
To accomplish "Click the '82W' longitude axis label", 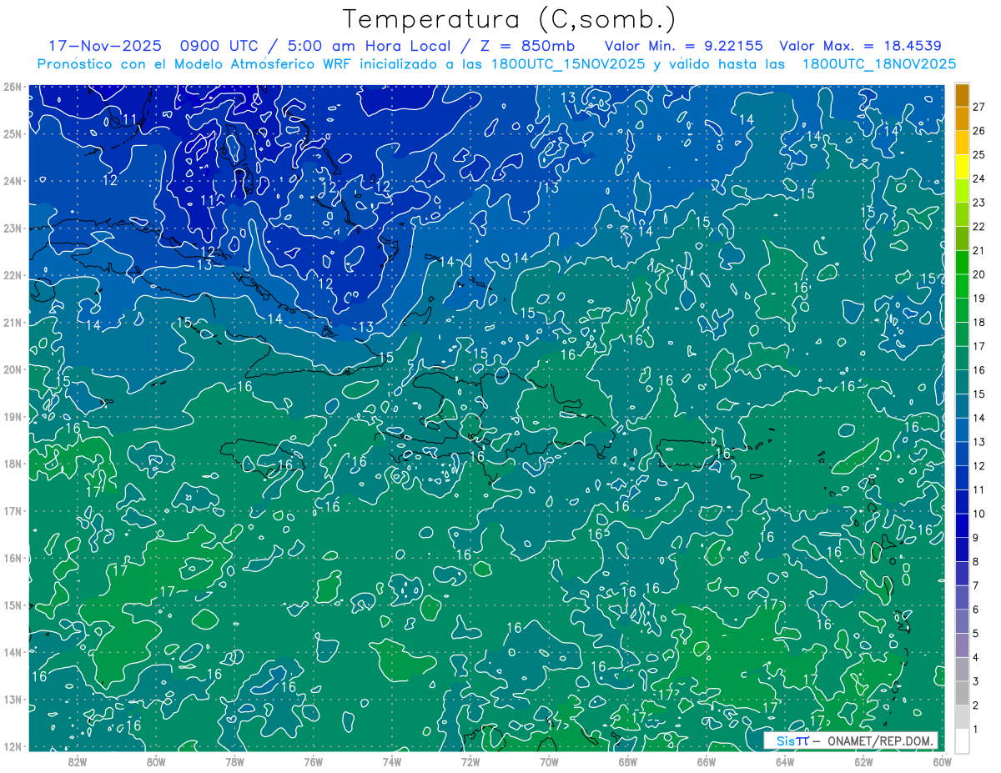I will pyautogui.click(x=78, y=762).
